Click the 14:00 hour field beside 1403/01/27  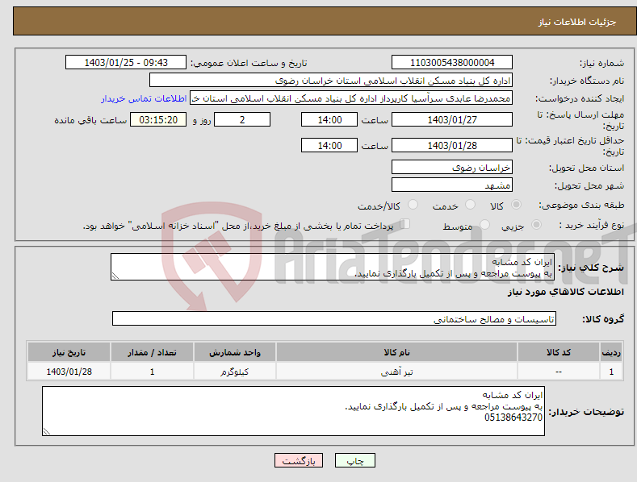329,119
